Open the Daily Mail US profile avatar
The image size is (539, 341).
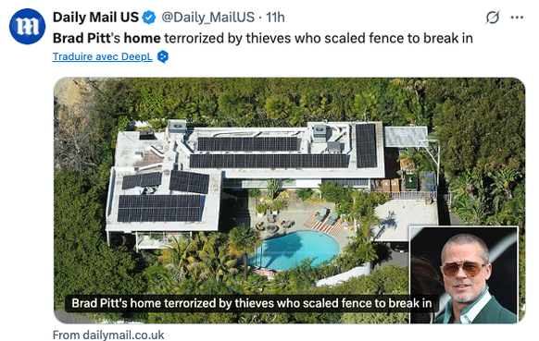[27, 27]
